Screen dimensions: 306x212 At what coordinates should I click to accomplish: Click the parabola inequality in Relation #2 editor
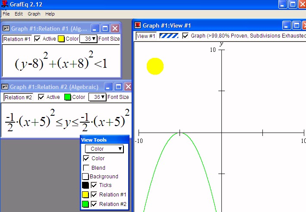click(67, 120)
